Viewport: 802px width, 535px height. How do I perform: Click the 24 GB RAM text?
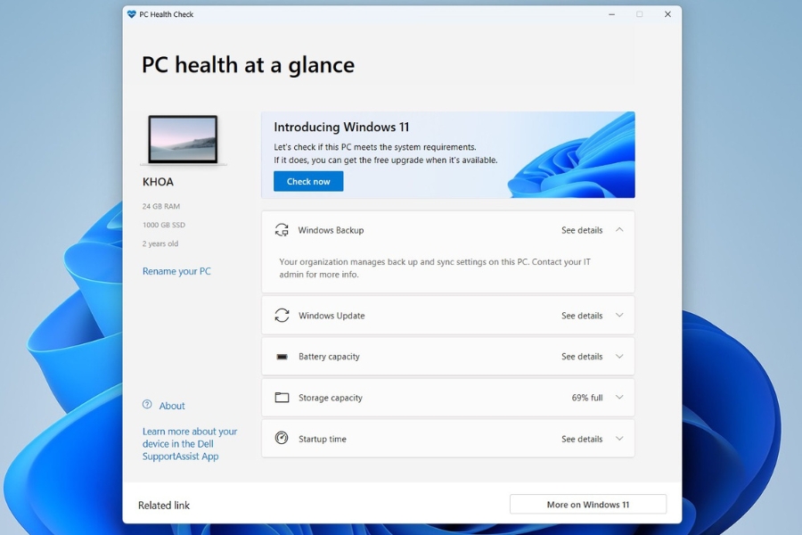click(x=161, y=206)
